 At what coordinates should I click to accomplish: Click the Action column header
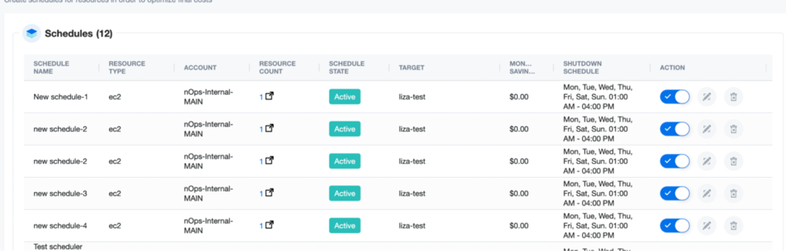(x=673, y=68)
